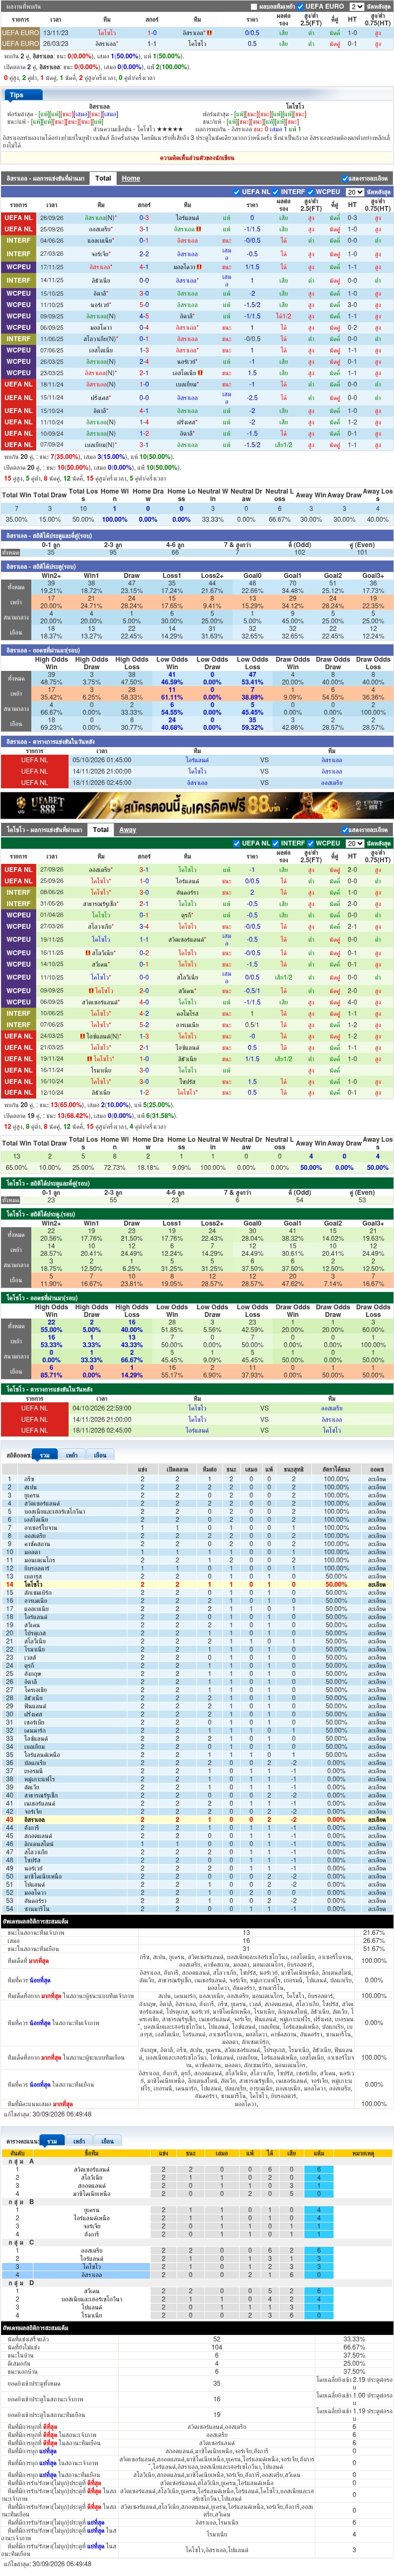
Task: Select Home tab in อิสราเอล past results section
Action: [x=131, y=178]
